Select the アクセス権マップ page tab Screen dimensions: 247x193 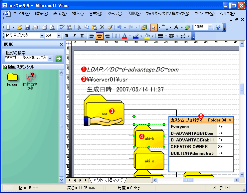coord(108,180)
